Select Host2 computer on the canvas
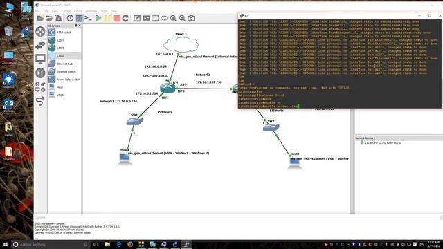 pos(295,163)
